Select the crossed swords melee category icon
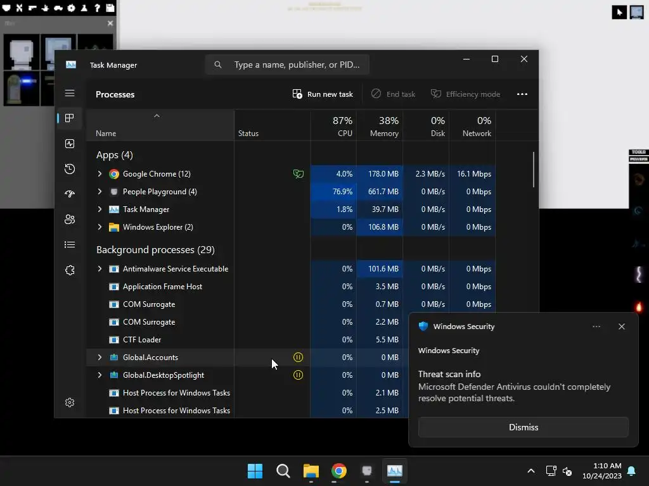 (x=19, y=8)
